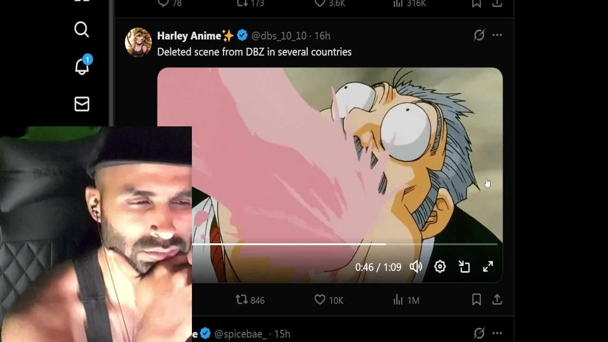Open more options on Harley Anime post
The height and width of the screenshot is (342, 608).
pyautogui.click(x=497, y=35)
